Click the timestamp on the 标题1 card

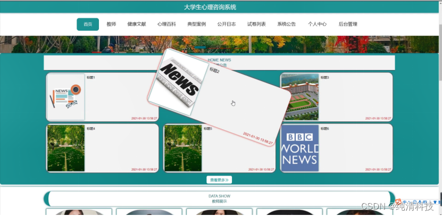click(144, 119)
